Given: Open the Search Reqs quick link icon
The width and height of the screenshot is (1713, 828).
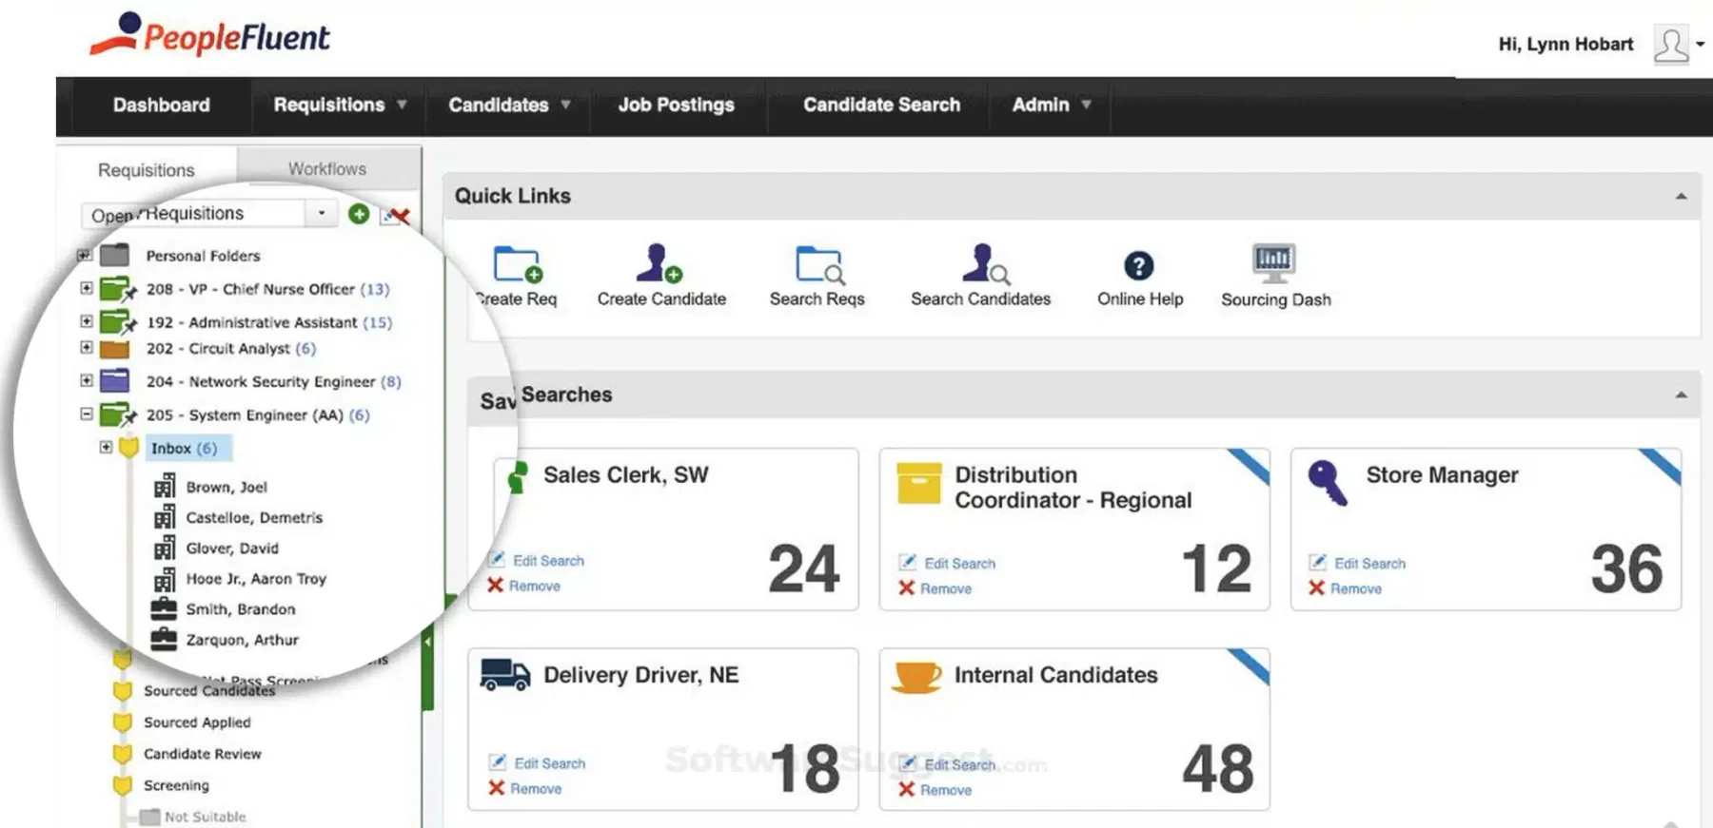Looking at the screenshot, I should [x=819, y=265].
